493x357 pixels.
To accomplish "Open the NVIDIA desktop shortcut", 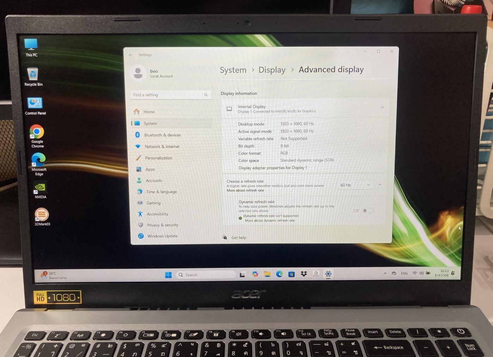I will 40,187.
